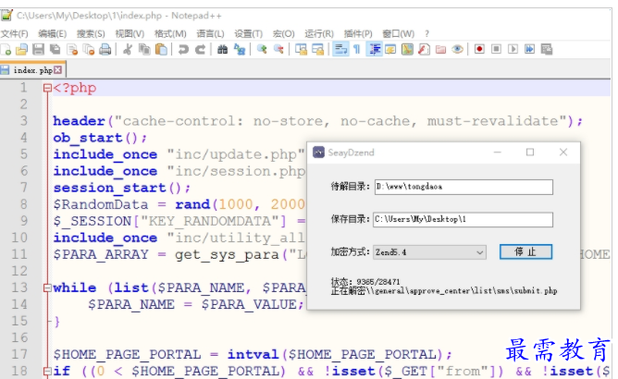Open the 语言(L) menu
This screenshot has height=379, width=618.
tap(210, 33)
